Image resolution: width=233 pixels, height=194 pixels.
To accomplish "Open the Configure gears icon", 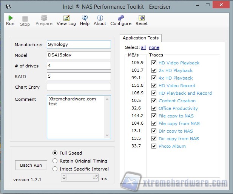I will point(120,18).
